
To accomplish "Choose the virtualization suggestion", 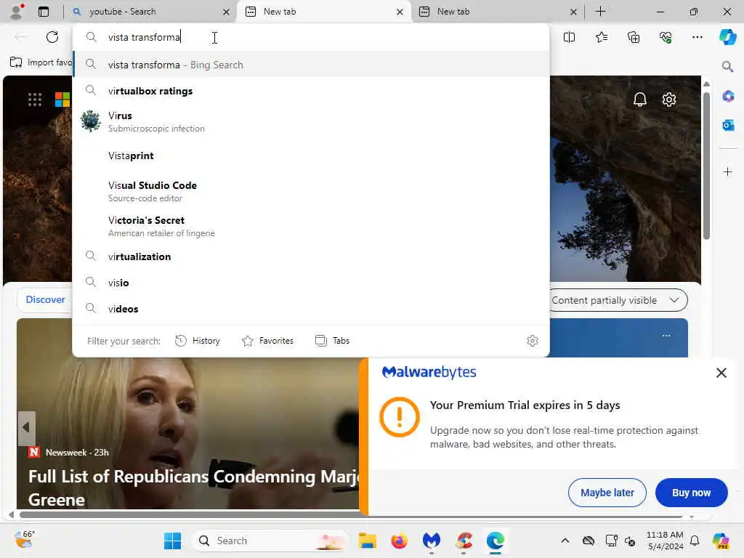I will pos(311,256).
